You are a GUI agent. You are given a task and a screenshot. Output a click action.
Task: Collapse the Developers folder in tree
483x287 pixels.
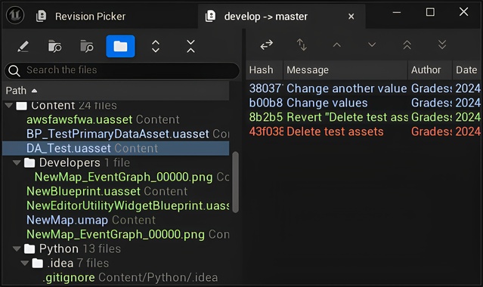click(17, 162)
